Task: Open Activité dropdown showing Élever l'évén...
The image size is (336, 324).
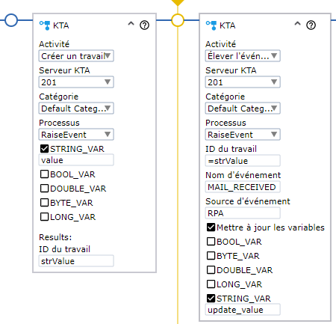Action: [x=243, y=56]
